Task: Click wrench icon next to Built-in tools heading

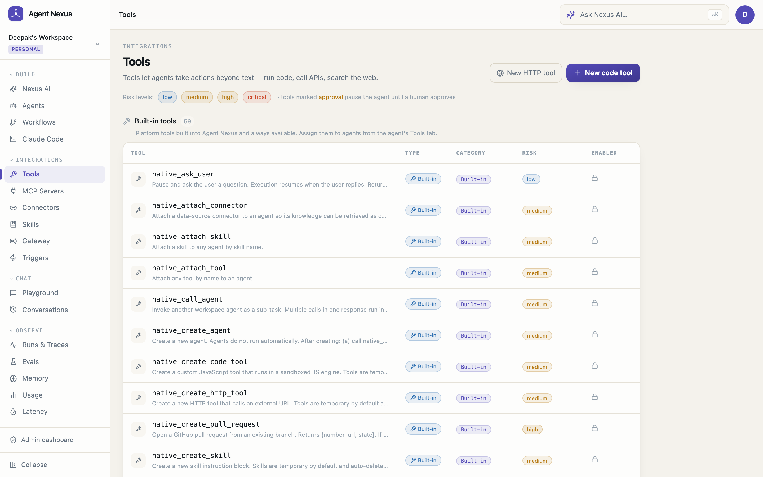Action: [x=127, y=121]
